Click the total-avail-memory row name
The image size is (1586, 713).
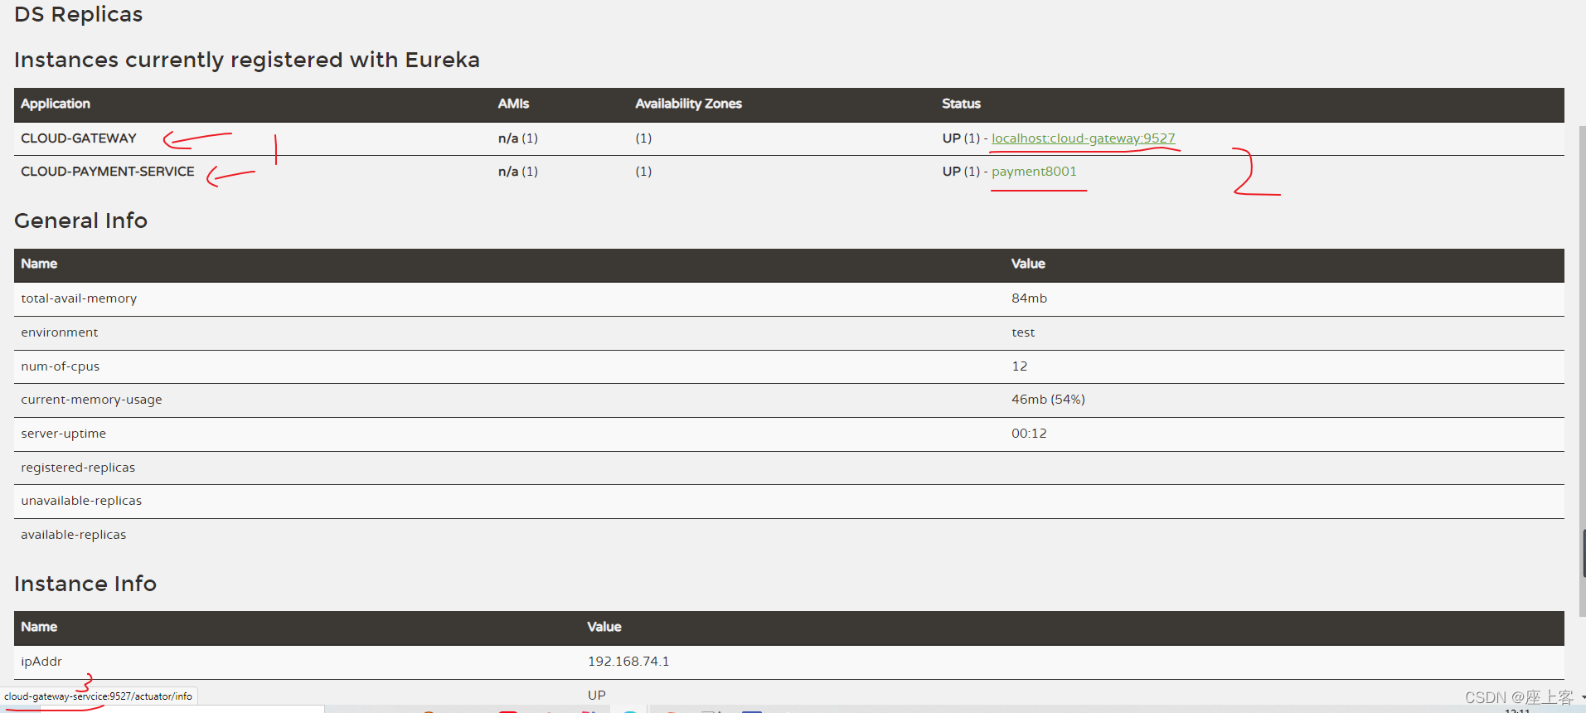79,298
